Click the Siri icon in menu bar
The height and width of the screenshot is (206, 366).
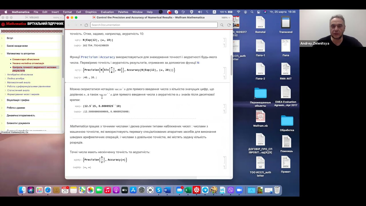(x=265, y=12)
